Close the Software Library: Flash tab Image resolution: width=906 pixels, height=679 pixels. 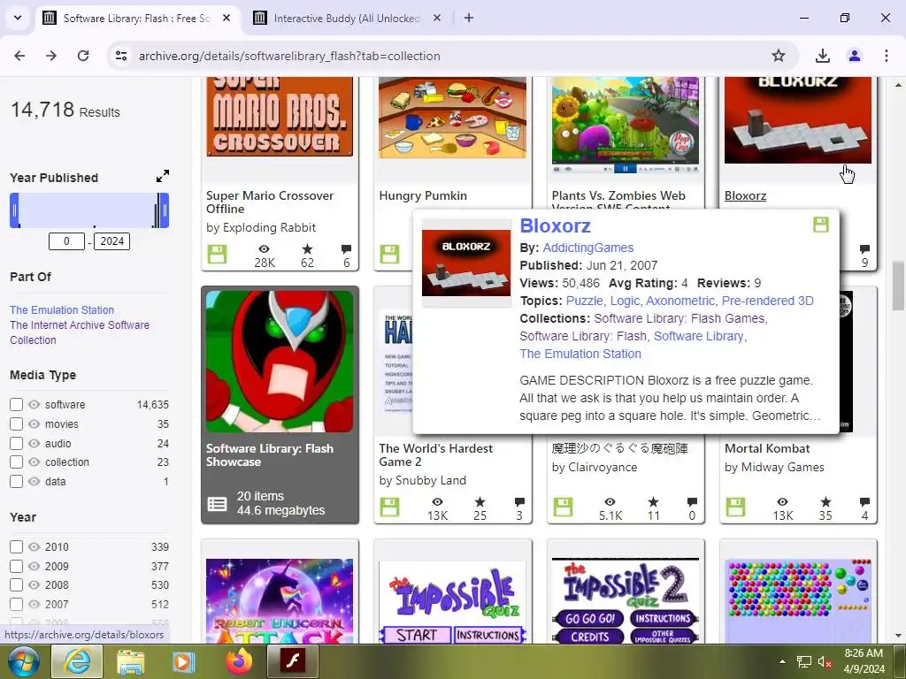[x=226, y=18]
